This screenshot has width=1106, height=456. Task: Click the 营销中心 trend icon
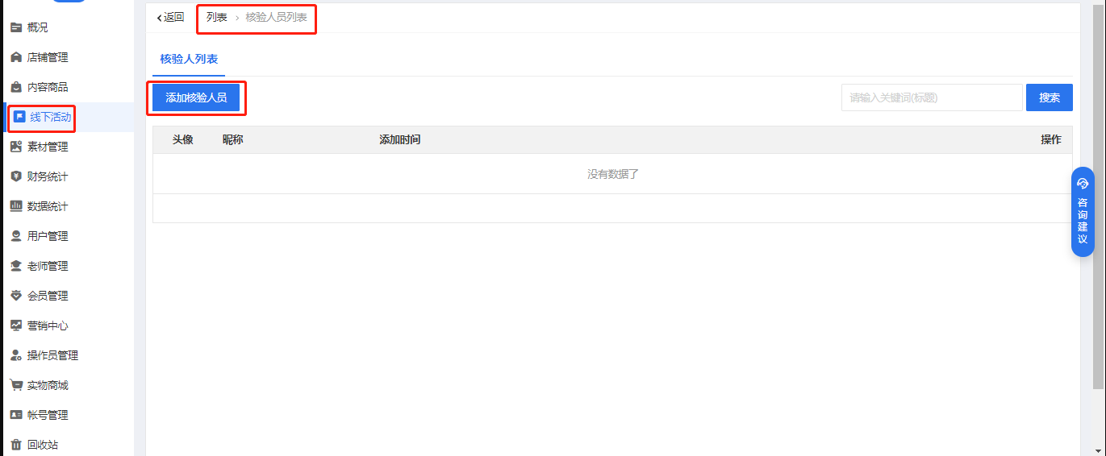(16, 325)
